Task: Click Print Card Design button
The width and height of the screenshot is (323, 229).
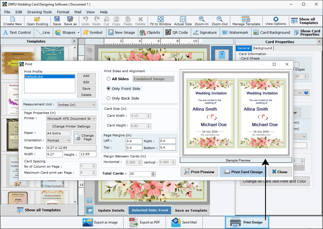Action: [243, 172]
